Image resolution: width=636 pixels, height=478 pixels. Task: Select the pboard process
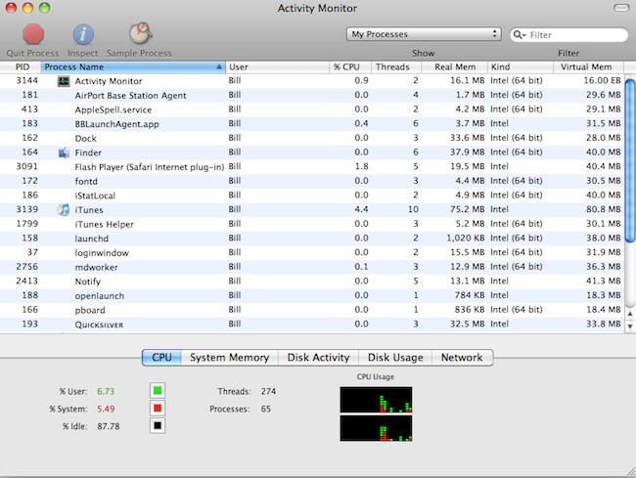(311, 310)
